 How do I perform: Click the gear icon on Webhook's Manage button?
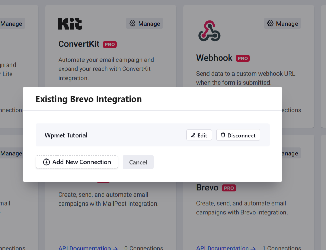point(270,24)
